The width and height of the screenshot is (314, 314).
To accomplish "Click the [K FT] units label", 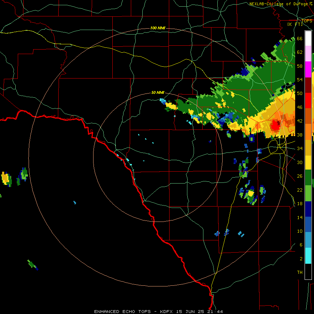I will click(295, 24).
